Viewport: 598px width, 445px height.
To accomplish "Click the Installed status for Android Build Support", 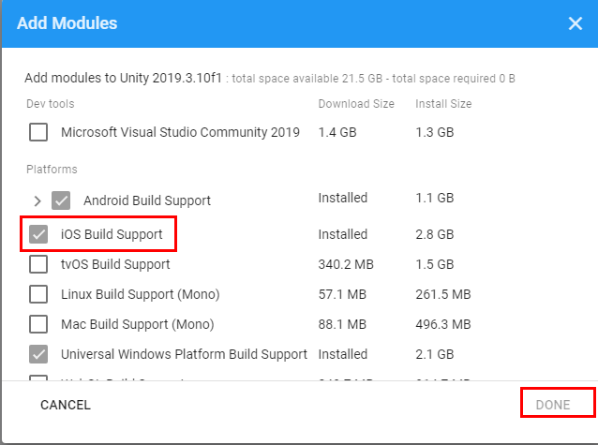I will pos(343,199).
